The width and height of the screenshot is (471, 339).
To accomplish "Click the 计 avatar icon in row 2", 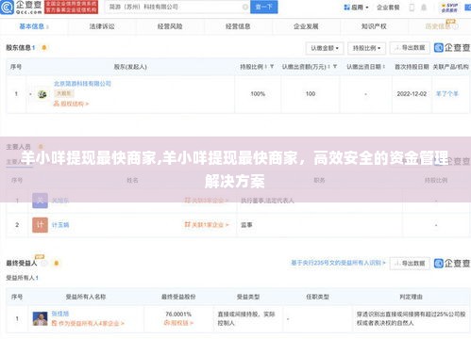I will coord(40,225).
